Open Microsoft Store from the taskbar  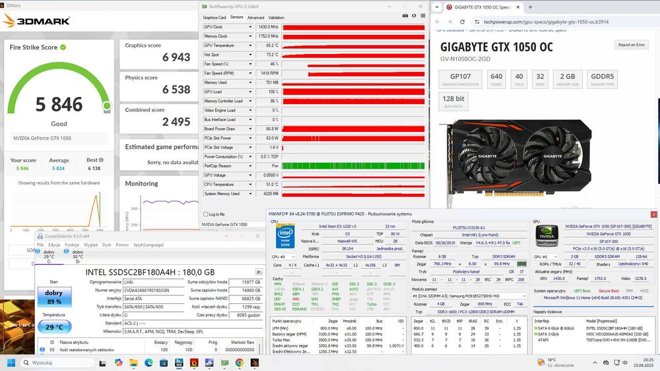coord(164,362)
